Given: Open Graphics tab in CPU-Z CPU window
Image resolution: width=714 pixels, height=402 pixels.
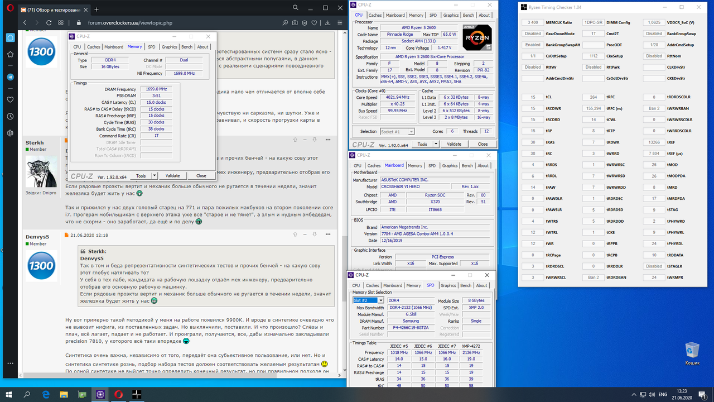Looking at the screenshot, I should click(x=451, y=16).
